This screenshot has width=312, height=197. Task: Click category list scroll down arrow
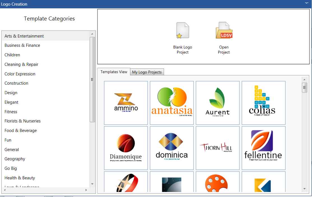[x=92, y=184]
